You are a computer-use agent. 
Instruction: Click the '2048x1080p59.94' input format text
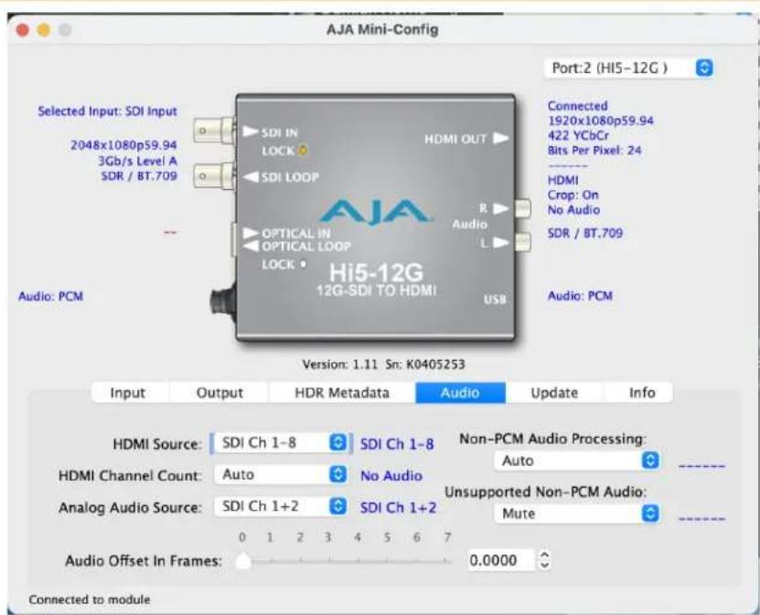123,144
